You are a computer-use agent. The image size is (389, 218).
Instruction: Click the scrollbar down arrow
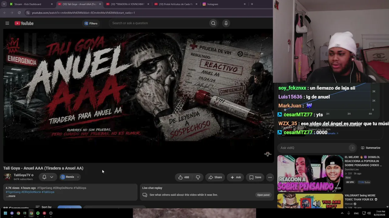point(387,207)
